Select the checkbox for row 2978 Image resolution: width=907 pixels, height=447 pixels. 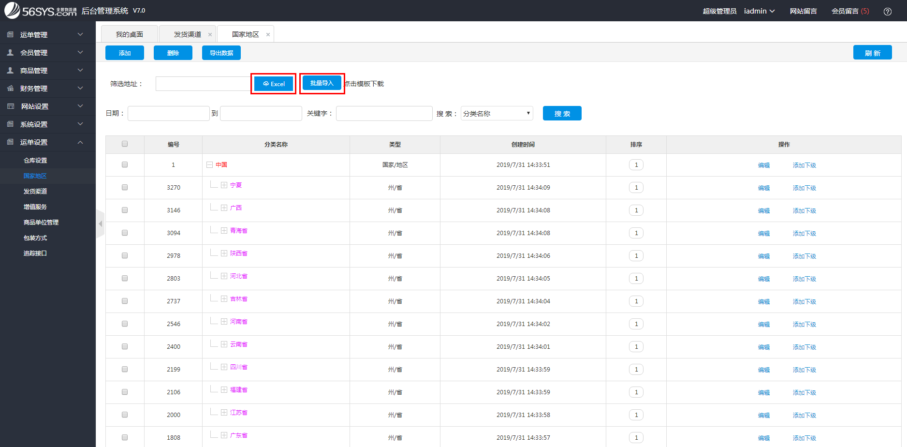(125, 255)
